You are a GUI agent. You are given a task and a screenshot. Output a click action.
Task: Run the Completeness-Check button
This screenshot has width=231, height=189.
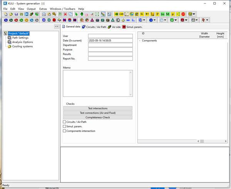97,117
